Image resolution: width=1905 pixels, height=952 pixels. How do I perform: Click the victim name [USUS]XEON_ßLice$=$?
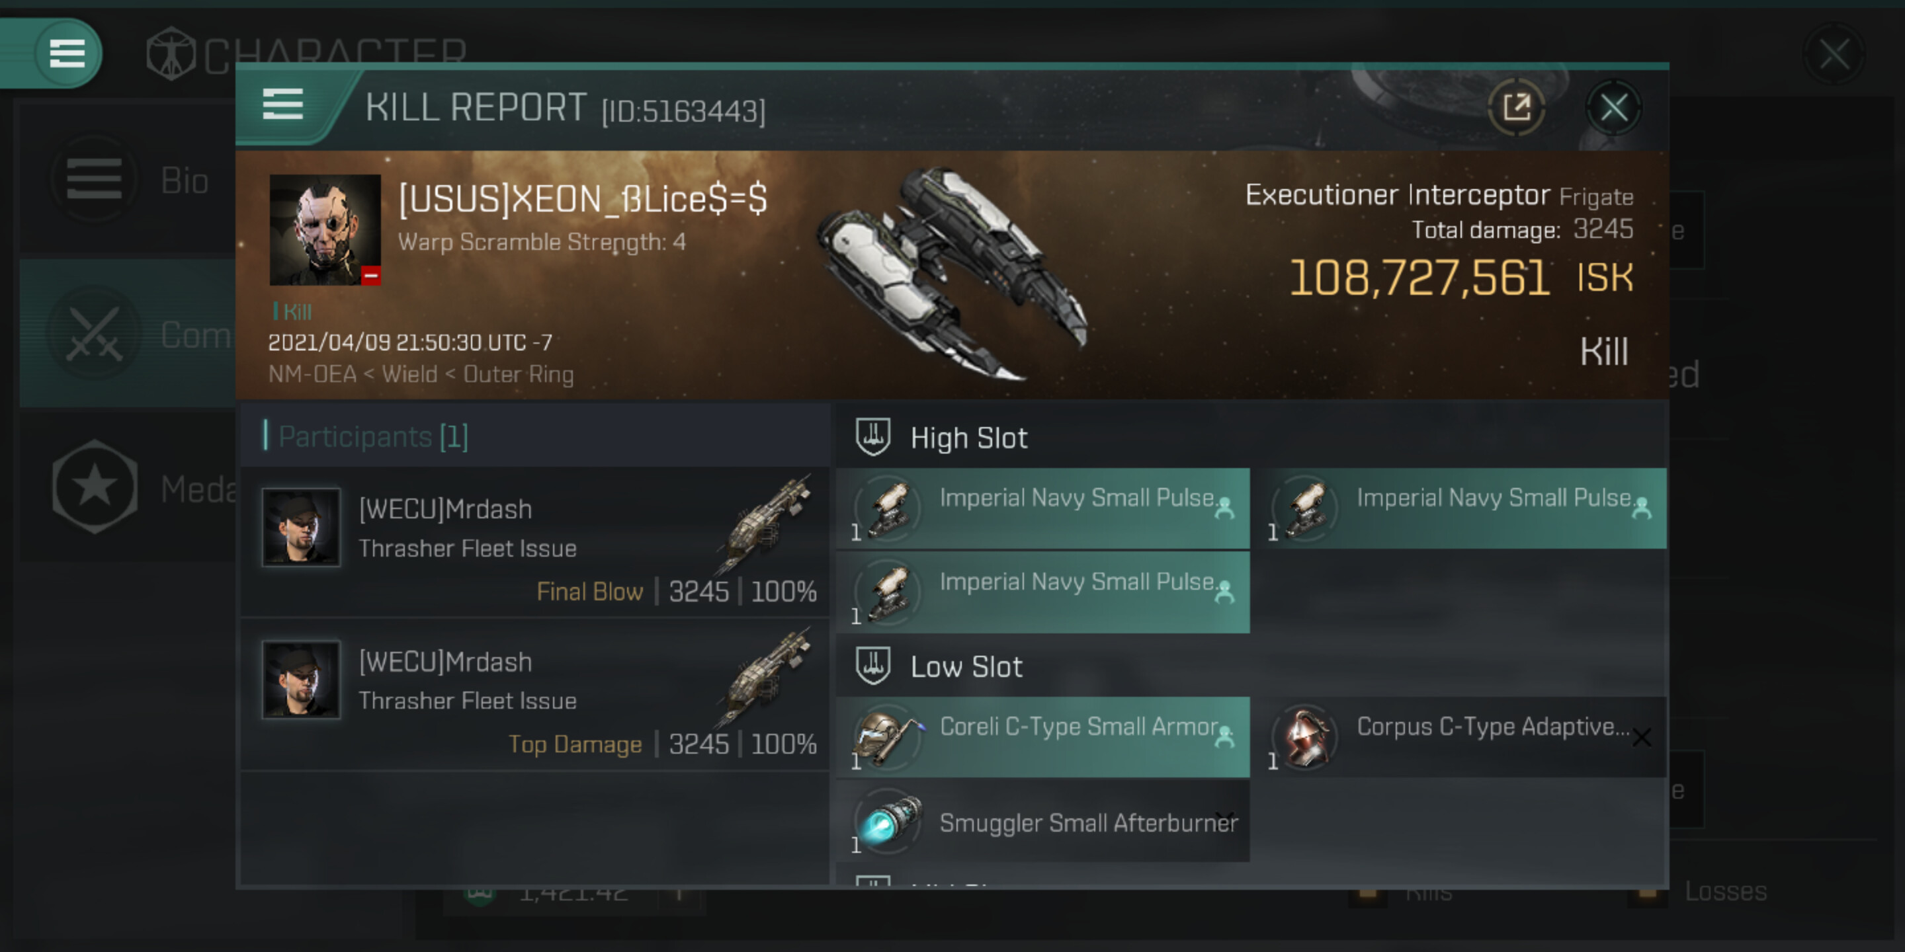coord(583,200)
